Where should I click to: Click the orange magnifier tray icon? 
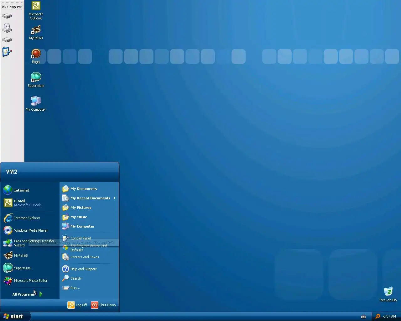(378, 316)
